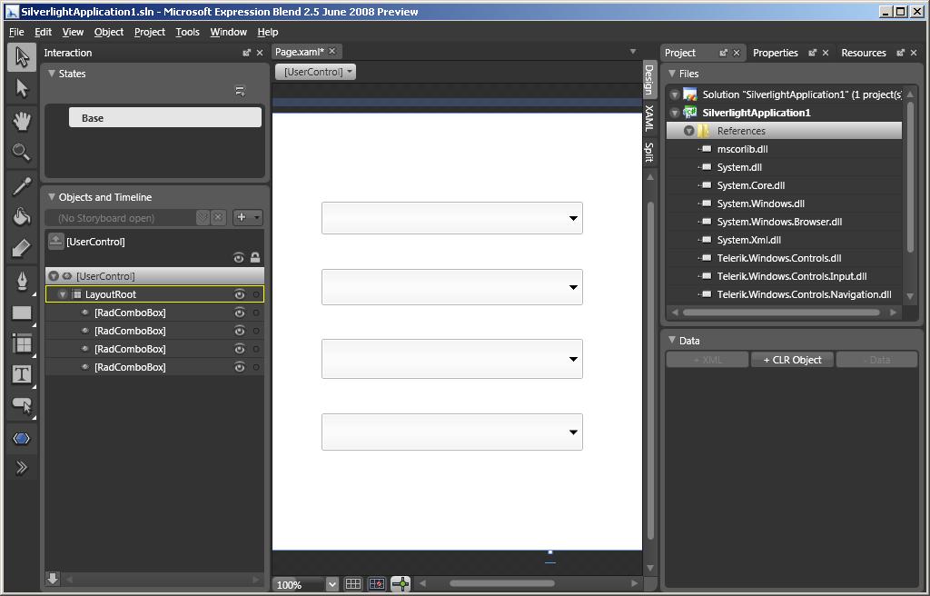Open the [UserControl] breadcrumb dropdown
Image resolution: width=930 pixels, height=596 pixels.
(x=315, y=72)
